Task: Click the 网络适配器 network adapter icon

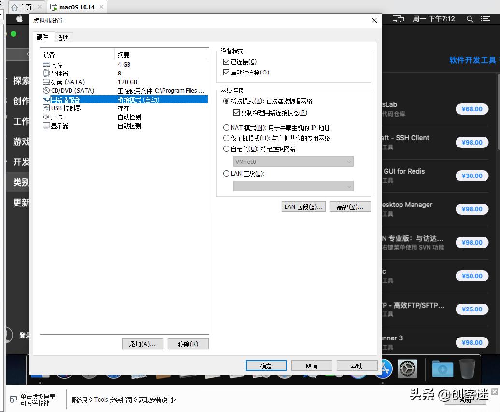Action: click(46, 99)
